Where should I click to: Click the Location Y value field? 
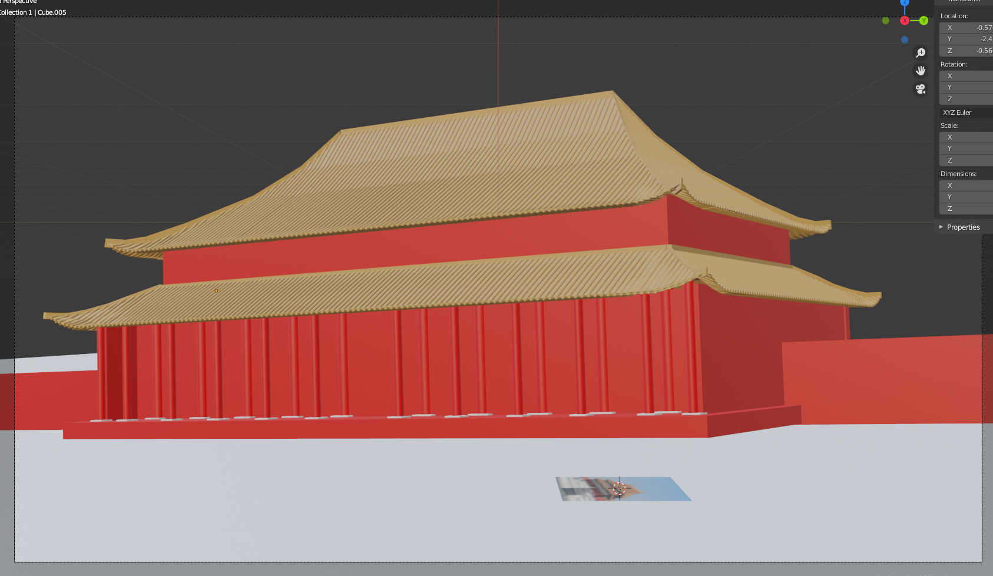click(x=966, y=39)
